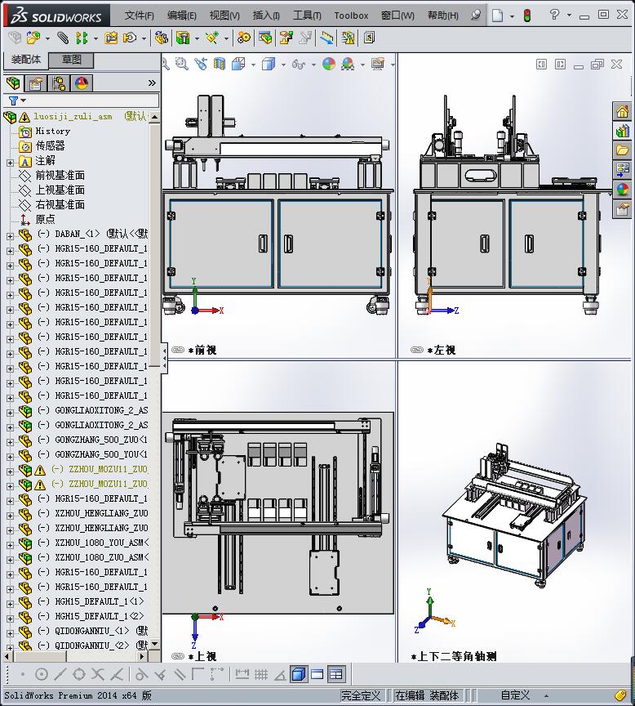
Task: Click the status bar tag icon at bottom right
Action: pos(619,695)
